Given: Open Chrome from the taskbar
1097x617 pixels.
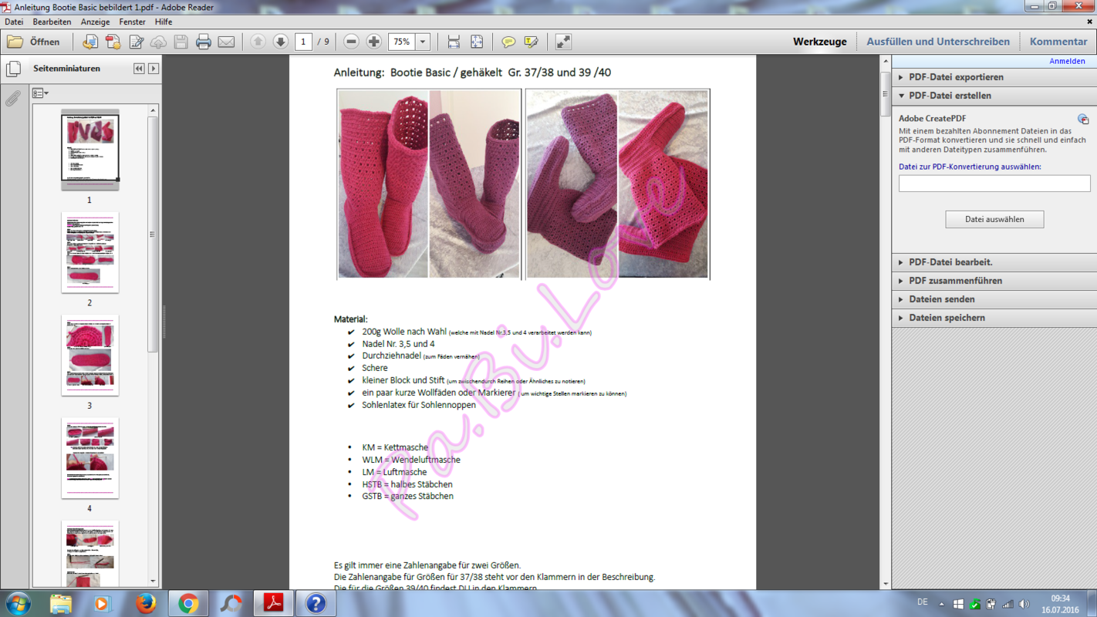Looking at the screenshot, I should [188, 603].
